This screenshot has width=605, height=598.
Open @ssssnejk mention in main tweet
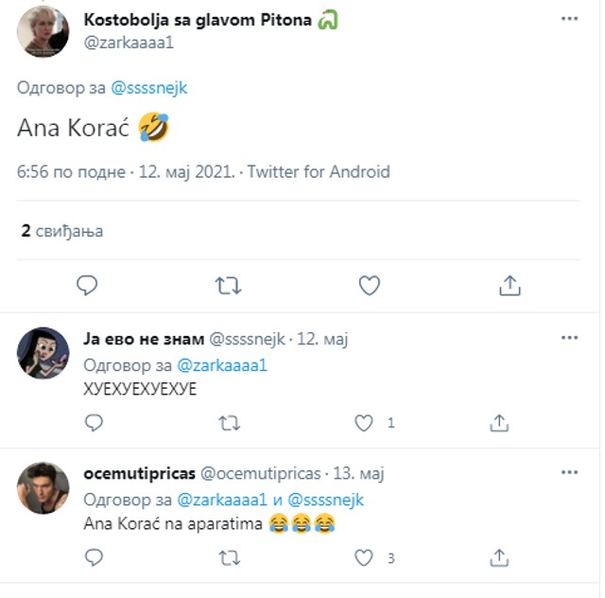pos(149,88)
